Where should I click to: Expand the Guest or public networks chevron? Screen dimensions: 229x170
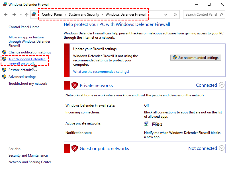tap(222, 148)
